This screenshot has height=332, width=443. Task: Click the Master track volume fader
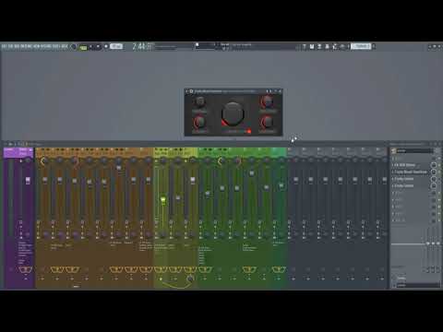coord(28,180)
